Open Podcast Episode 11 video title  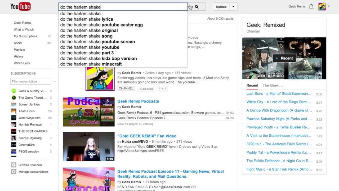coord(171,174)
